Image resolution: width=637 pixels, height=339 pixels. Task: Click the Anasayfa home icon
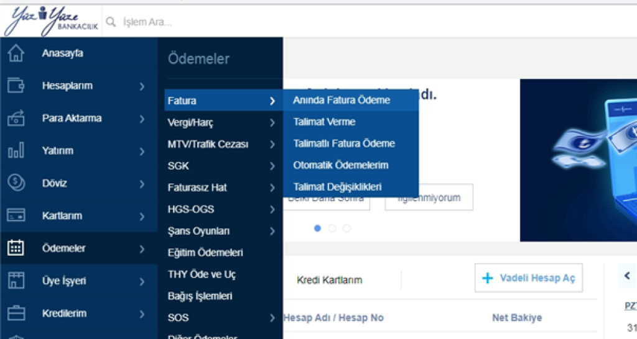16,53
